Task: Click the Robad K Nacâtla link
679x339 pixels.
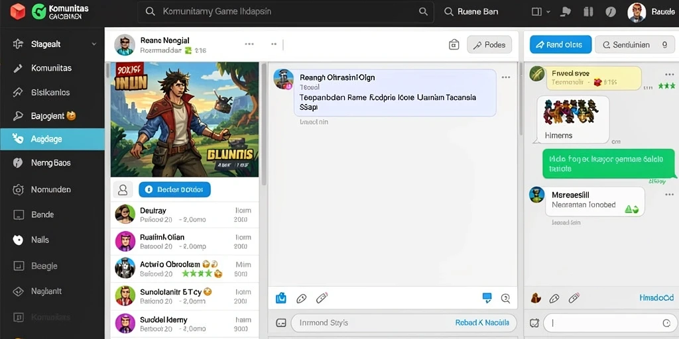Action: (x=483, y=323)
